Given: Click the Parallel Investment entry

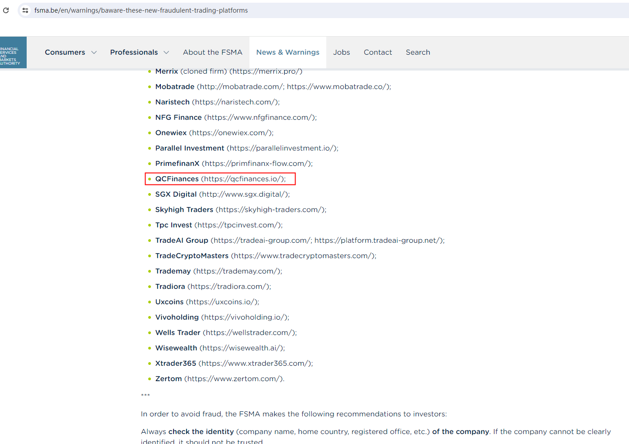Looking at the screenshot, I should click(246, 148).
